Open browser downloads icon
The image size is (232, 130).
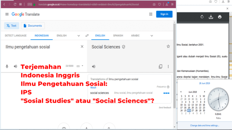pos(167,4)
